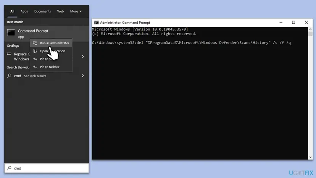Viewport: 316px width, 178px height.
Task: Expand the Replace Command Prompt setting chevron
Action: click(83, 56)
